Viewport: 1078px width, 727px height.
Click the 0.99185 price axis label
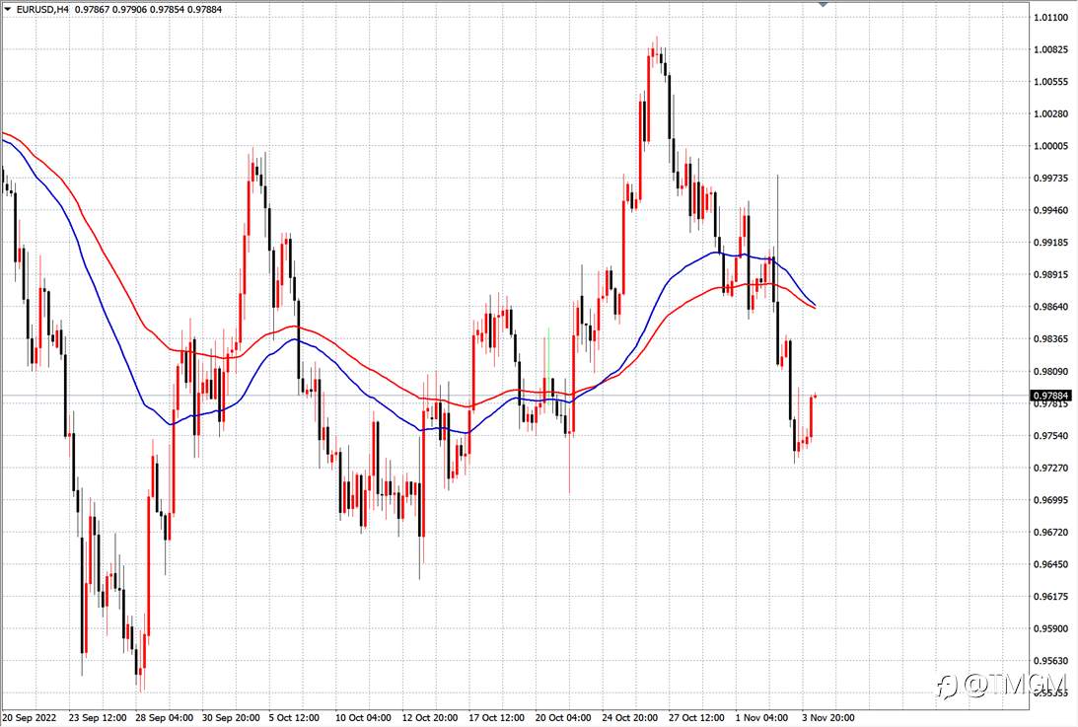(1051, 242)
